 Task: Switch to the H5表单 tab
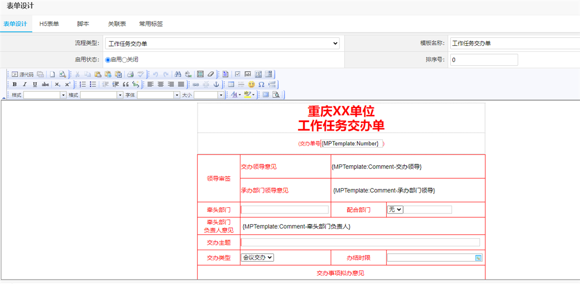tap(49, 24)
